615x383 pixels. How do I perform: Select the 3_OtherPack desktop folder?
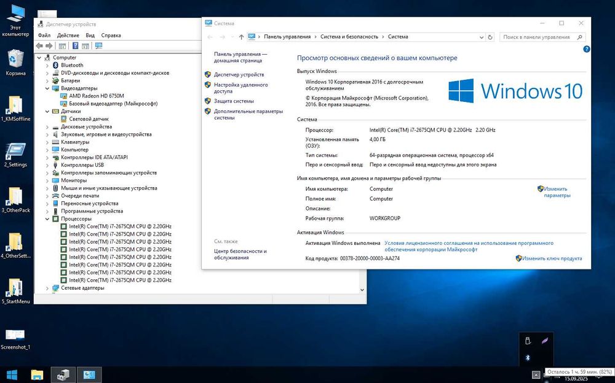(x=15, y=199)
